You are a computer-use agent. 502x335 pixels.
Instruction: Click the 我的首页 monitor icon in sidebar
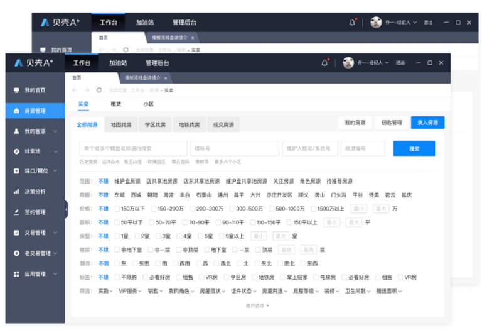(x=16, y=91)
